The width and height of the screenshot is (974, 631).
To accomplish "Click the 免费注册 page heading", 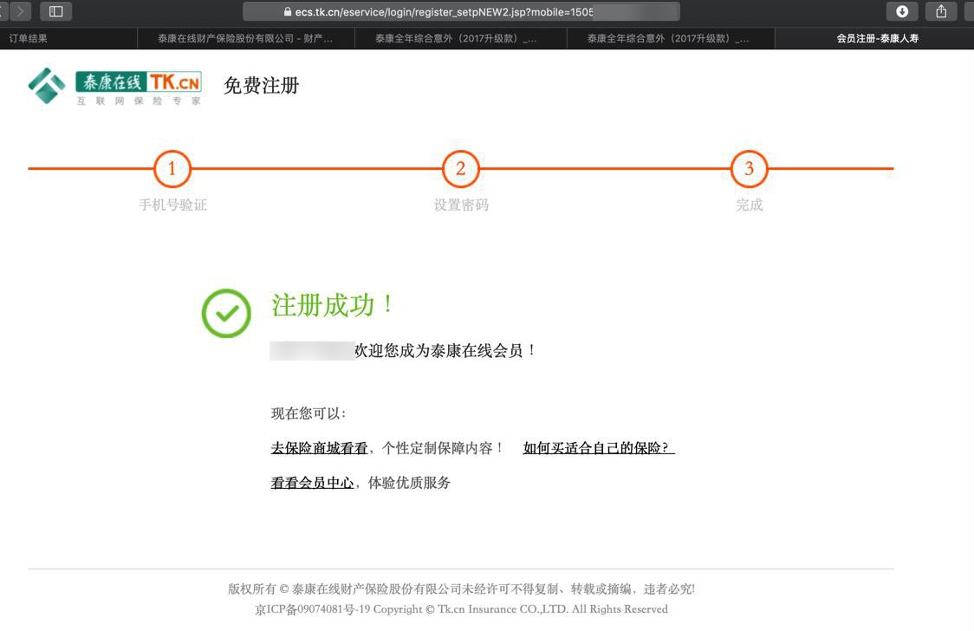I will [x=262, y=85].
